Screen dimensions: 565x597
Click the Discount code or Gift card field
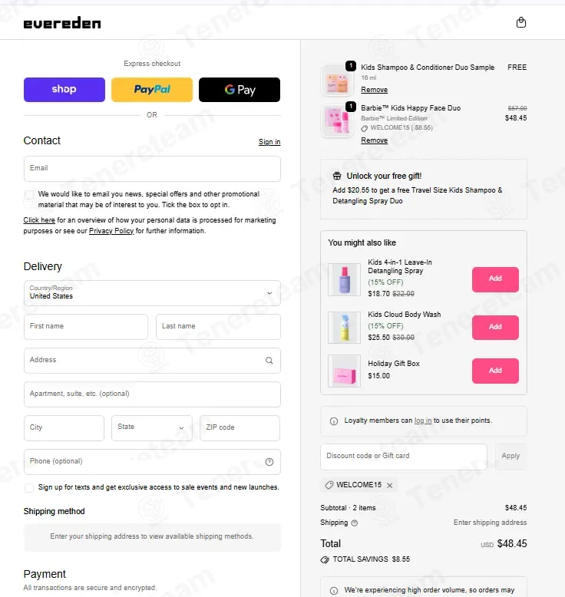coord(404,457)
